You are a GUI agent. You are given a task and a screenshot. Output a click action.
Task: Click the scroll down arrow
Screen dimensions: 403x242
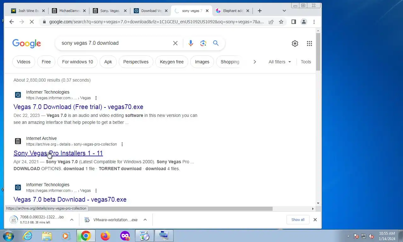[x=318, y=204]
